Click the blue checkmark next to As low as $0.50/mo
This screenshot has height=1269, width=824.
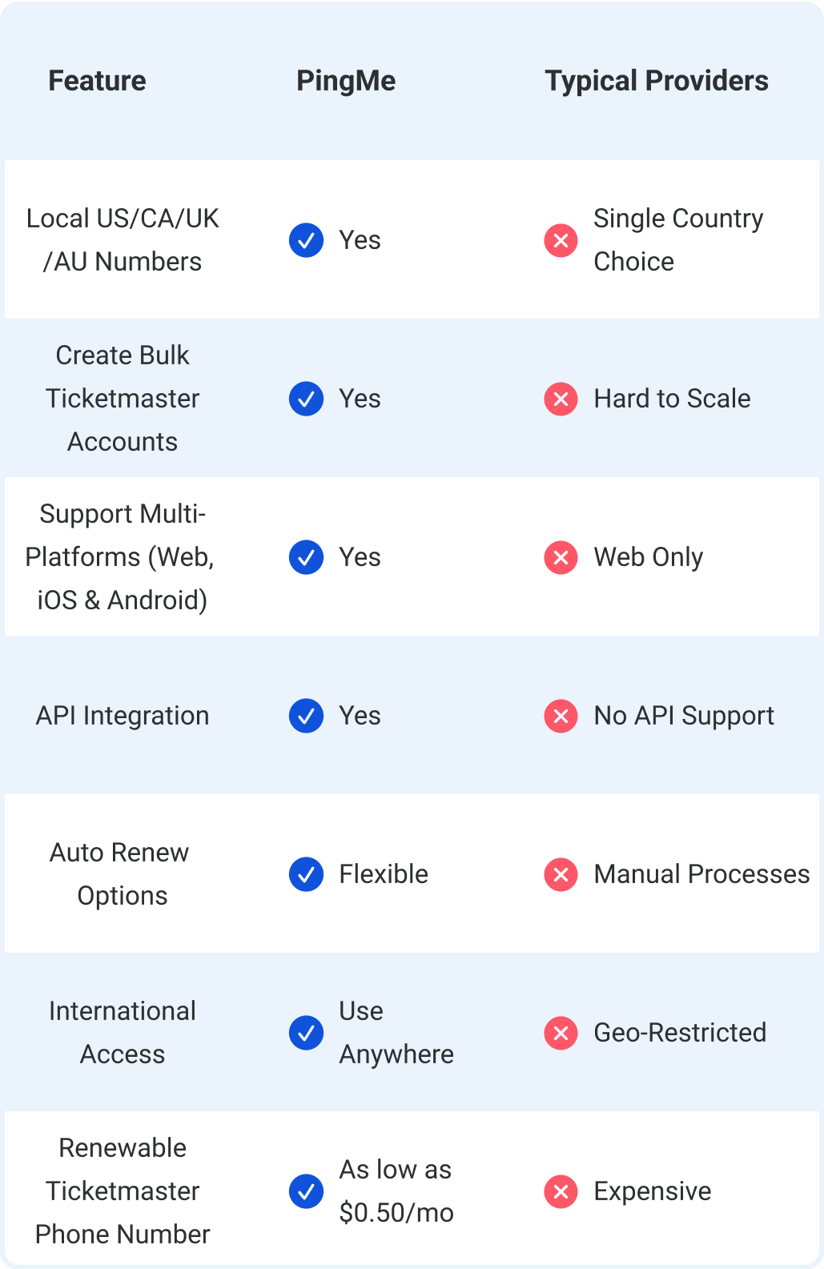click(306, 1191)
